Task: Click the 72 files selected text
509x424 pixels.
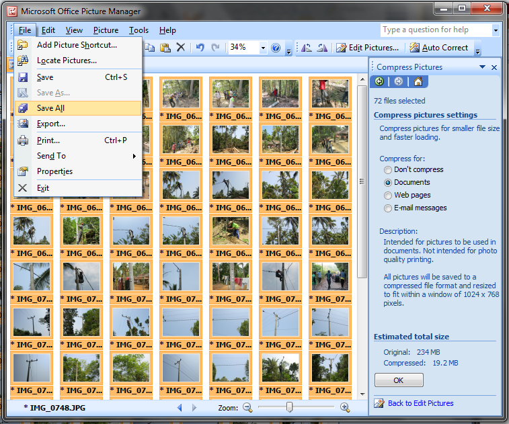Action: coord(399,101)
